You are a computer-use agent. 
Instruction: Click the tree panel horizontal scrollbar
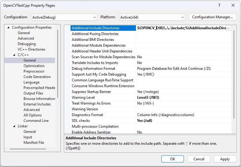click(x=27, y=149)
